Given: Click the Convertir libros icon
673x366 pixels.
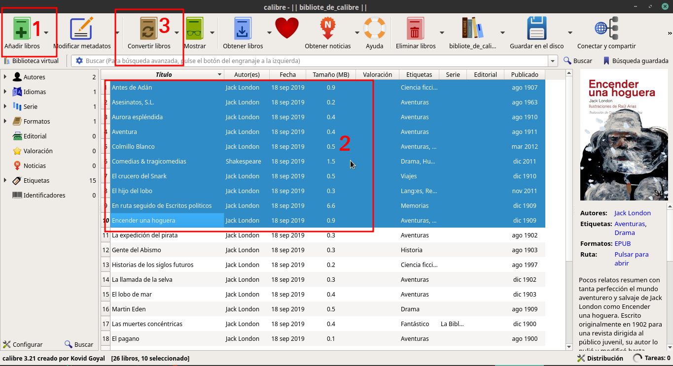Looking at the screenshot, I should coord(148,29).
